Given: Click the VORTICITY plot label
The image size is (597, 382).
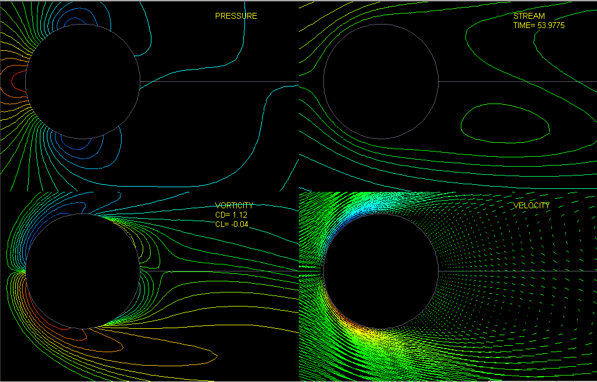Looking at the screenshot, I should click(x=234, y=205).
